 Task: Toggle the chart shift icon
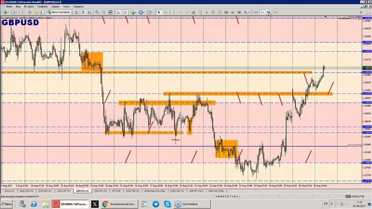[125, 12]
